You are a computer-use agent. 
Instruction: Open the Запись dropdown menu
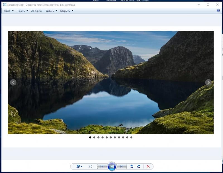pos(51,11)
